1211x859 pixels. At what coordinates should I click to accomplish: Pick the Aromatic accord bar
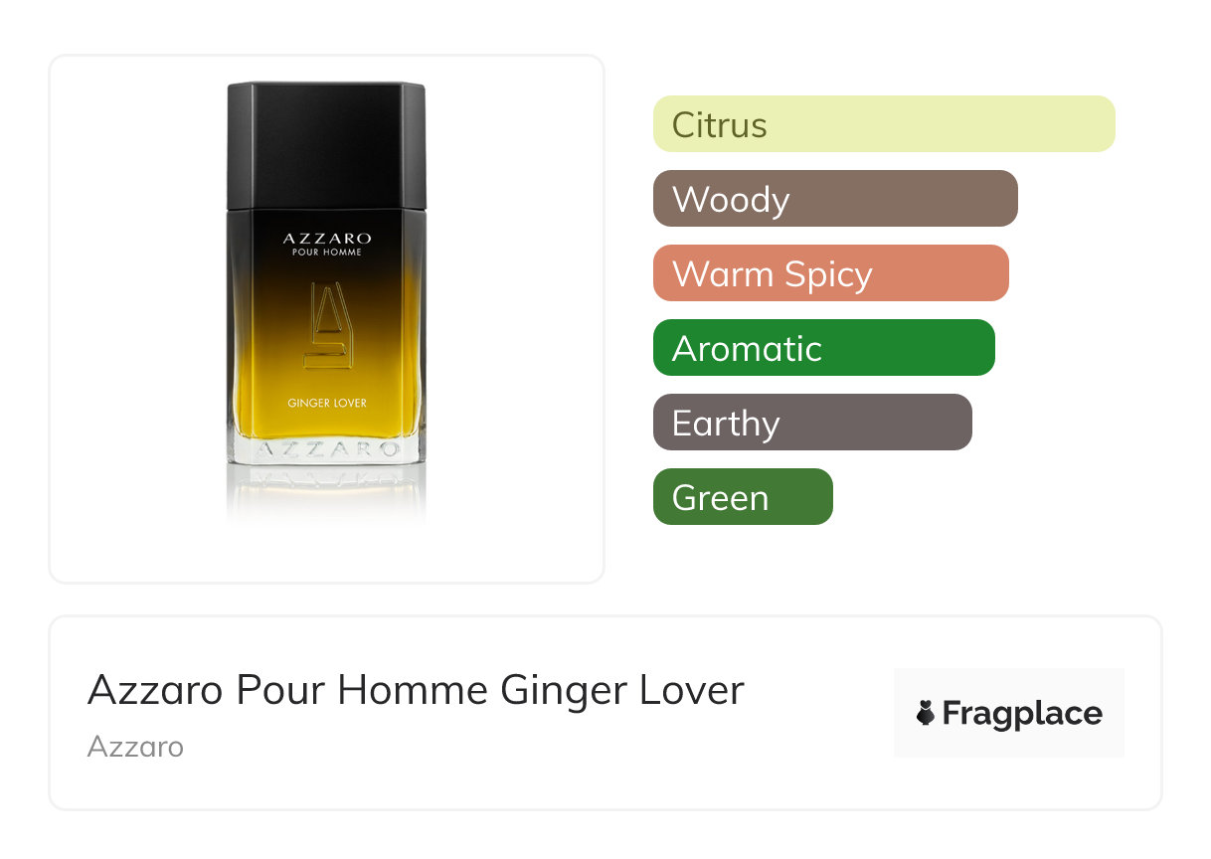824,348
